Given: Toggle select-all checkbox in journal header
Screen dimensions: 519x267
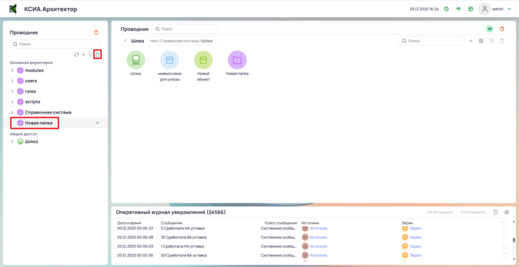Looking at the screenshot, I should click(x=505, y=222).
